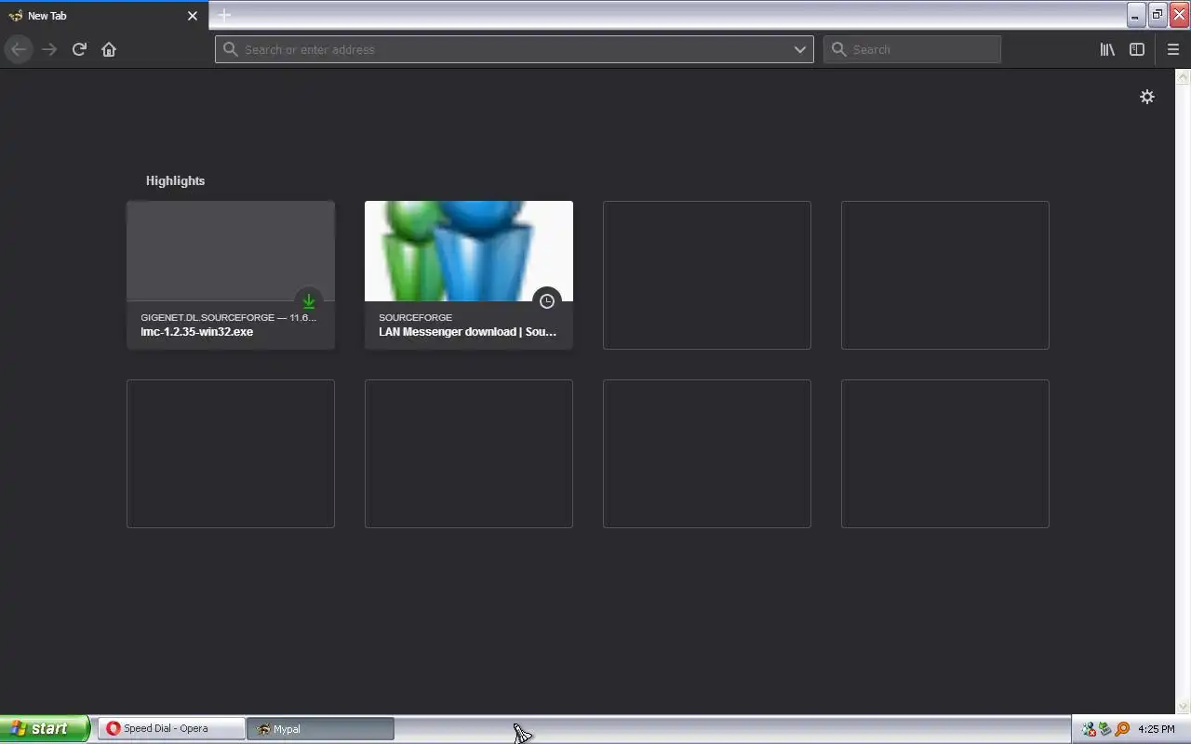Focus the Search or enter address field
The image size is (1191, 744).
click(514, 49)
